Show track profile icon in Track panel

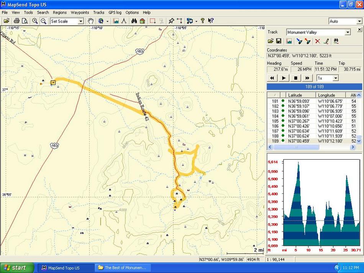pos(289,41)
